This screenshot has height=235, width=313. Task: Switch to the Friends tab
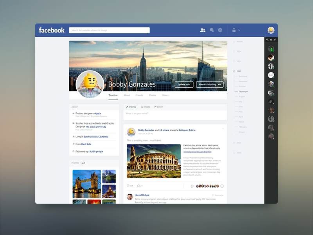(x=139, y=95)
